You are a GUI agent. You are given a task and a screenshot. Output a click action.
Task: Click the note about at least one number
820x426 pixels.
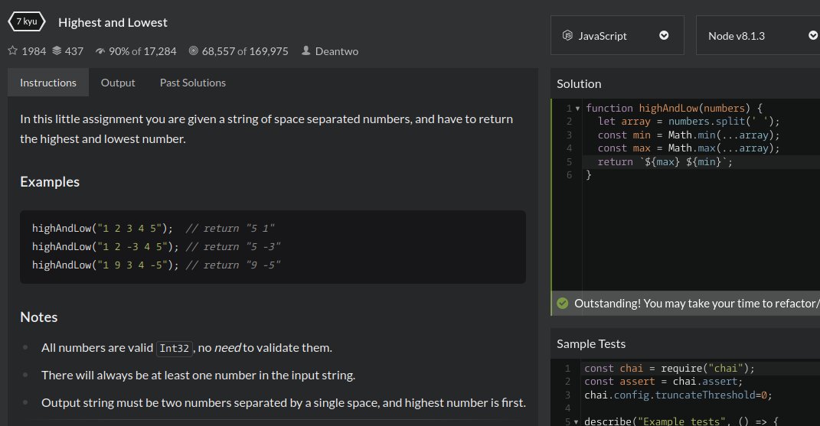coord(198,376)
